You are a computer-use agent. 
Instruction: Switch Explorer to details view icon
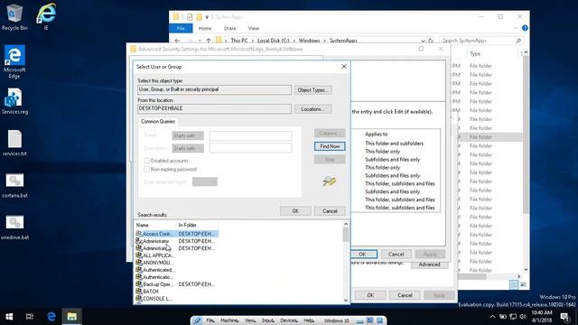click(514, 284)
